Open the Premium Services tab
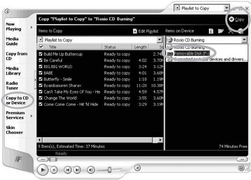 click(x=16, y=115)
